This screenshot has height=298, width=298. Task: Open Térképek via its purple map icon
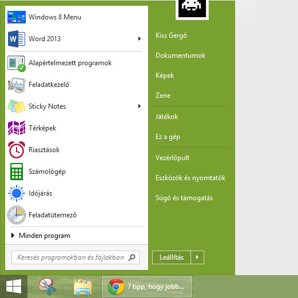pyautogui.click(x=17, y=128)
